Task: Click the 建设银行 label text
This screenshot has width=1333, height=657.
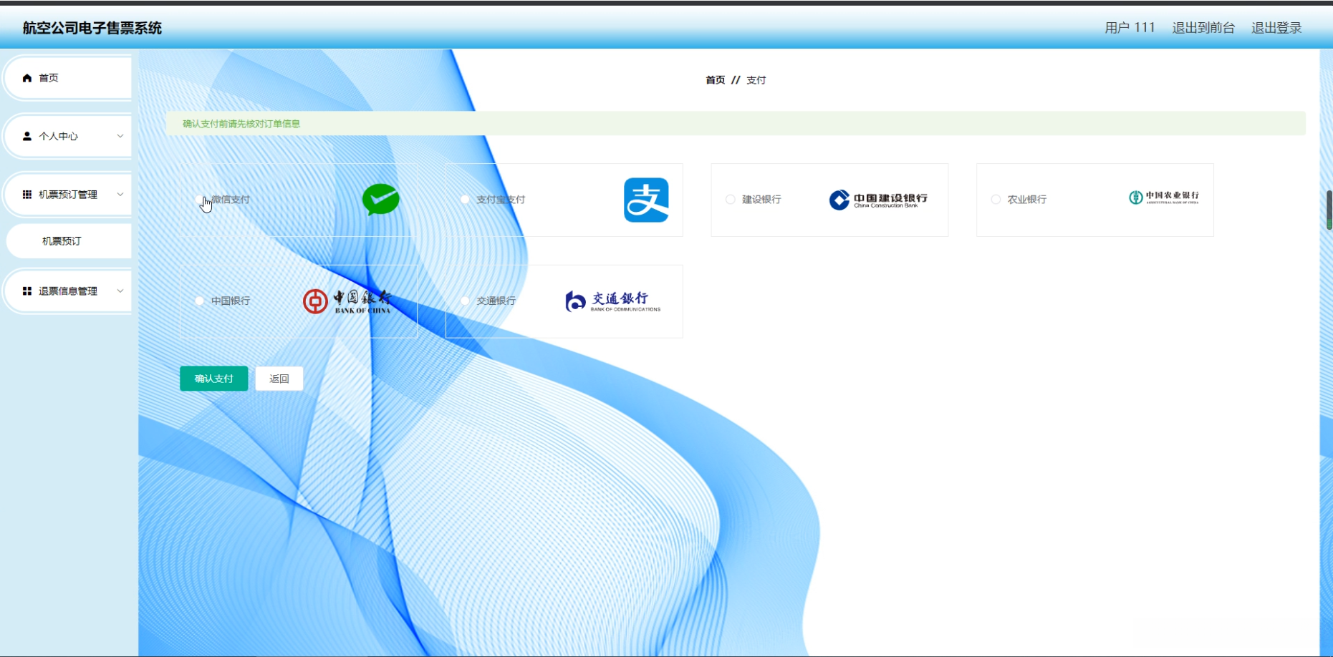Action: tap(761, 200)
